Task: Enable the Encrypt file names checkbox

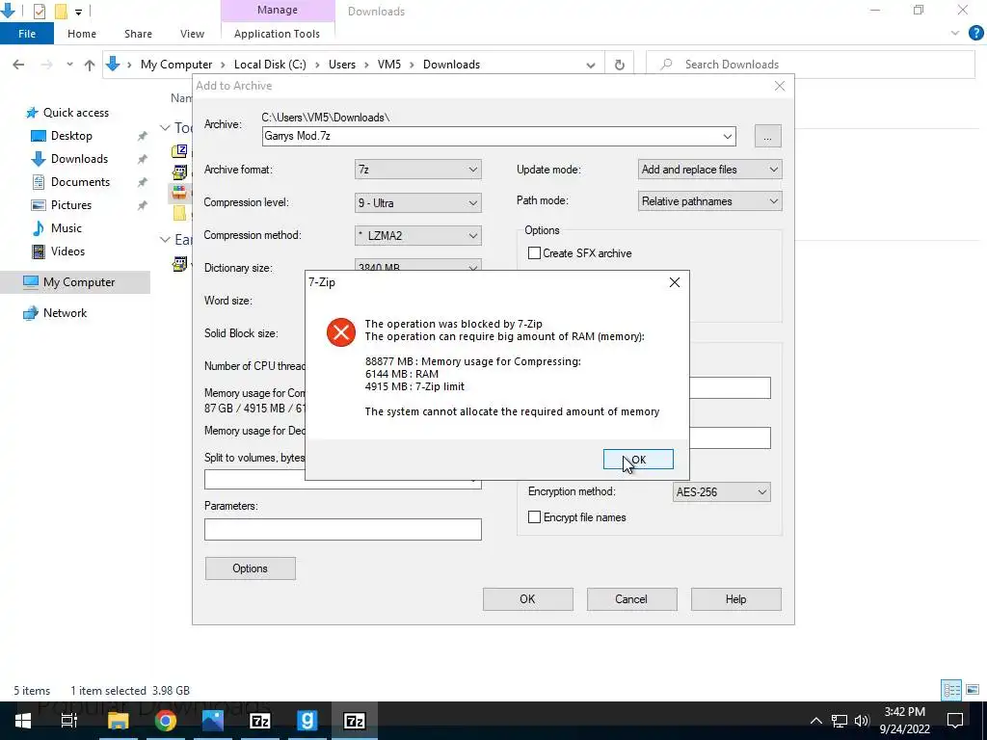Action: pos(534,517)
